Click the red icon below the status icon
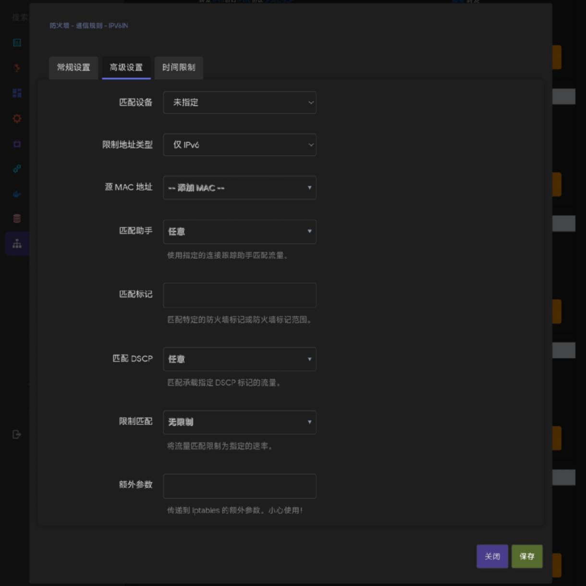This screenshot has height=586, width=586. point(17,68)
